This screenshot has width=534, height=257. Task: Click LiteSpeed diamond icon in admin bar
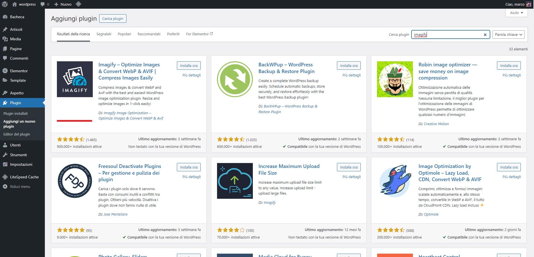(x=78, y=4)
